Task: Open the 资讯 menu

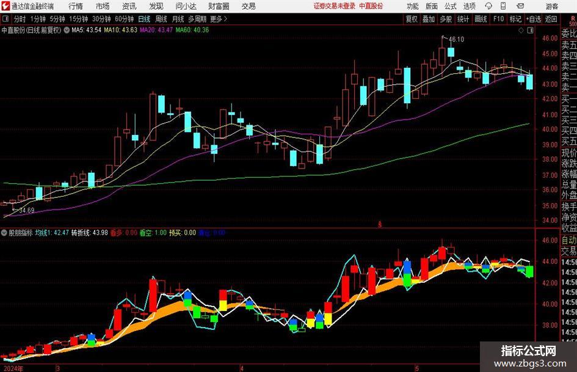Action: [x=129, y=6]
